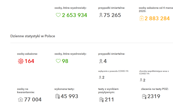The image size is (173, 107).
Task: Click the orange clipboard icon beside 2 883 284
Action: pyautogui.click(x=142, y=18)
